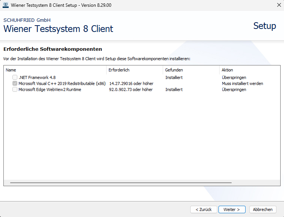Click the '14.27.29016 oder höher' version cell

coord(131,83)
